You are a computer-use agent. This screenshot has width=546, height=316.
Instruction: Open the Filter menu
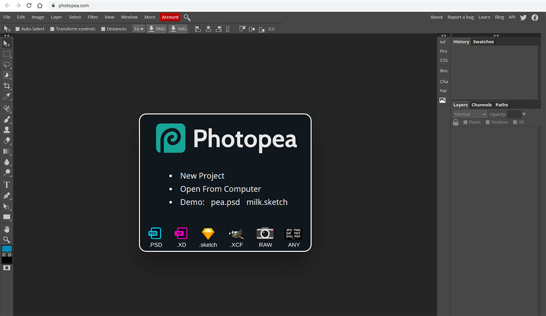click(93, 17)
